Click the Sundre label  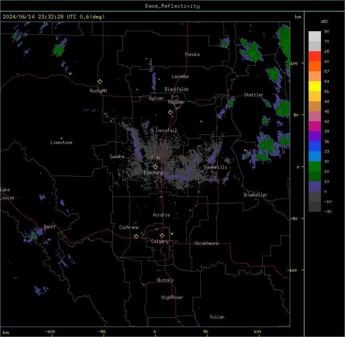pyautogui.click(x=117, y=156)
